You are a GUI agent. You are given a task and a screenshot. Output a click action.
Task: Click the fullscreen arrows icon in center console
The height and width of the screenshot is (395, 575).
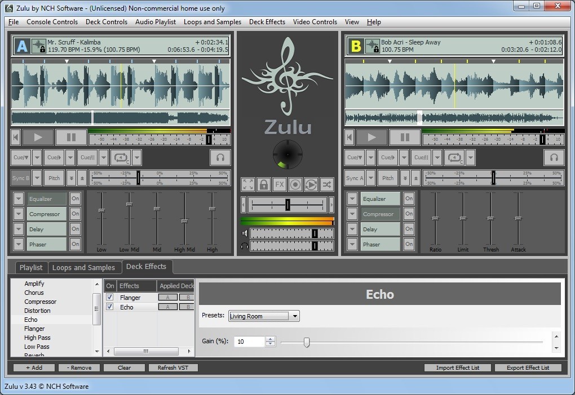pyautogui.click(x=248, y=184)
